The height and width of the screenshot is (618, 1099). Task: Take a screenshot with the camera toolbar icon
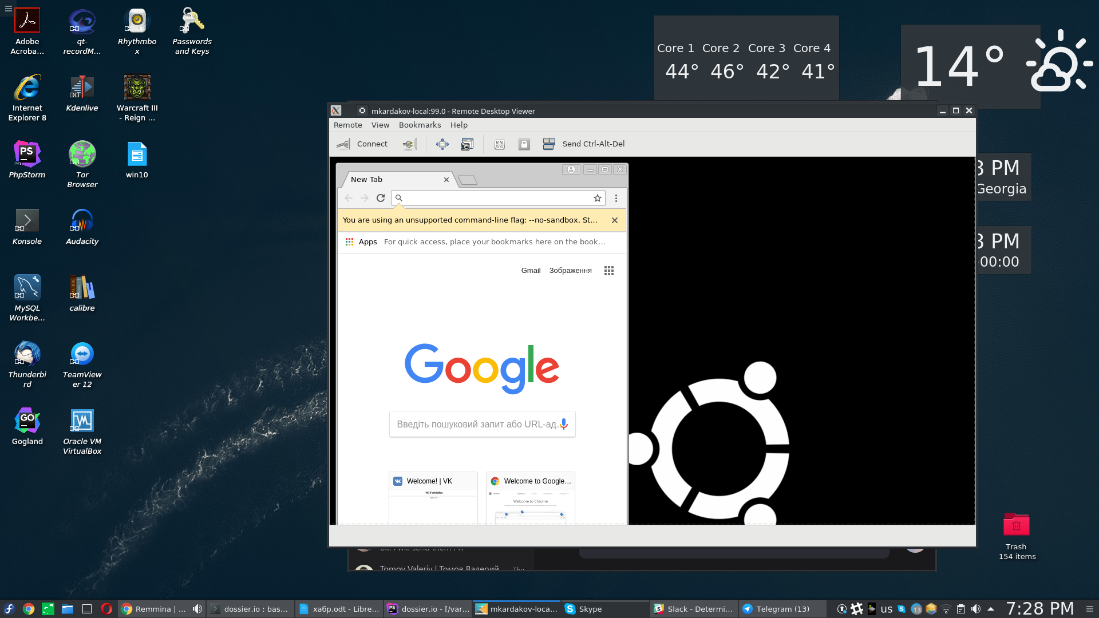tap(467, 144)
